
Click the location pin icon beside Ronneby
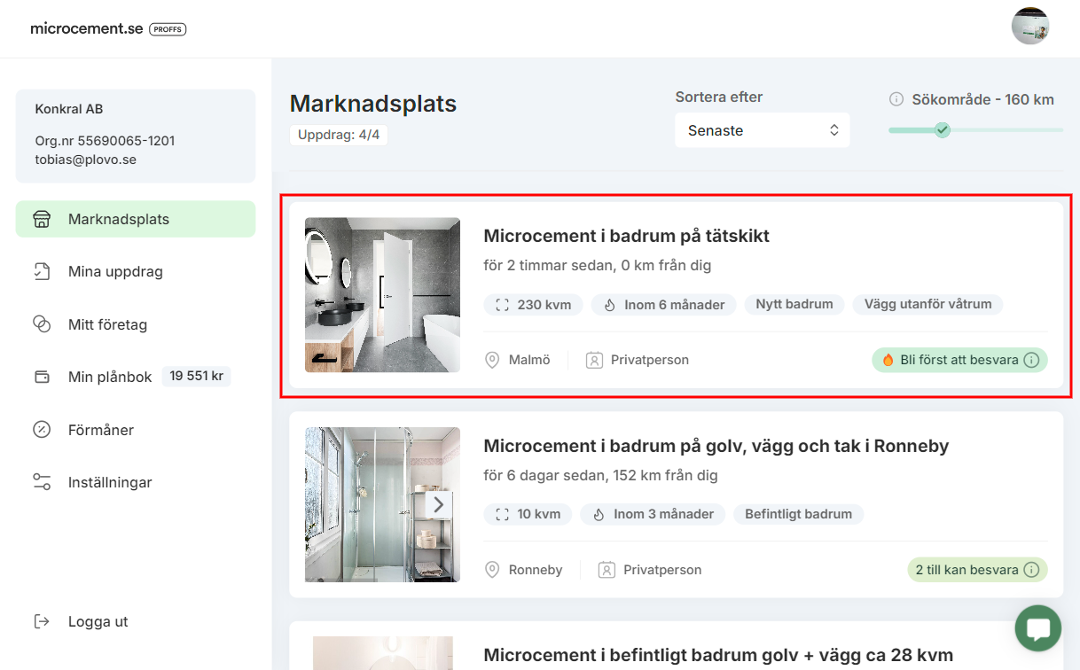click(492, 570)
